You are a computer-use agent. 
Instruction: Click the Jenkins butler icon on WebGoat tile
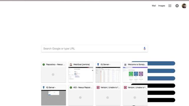tap(71, 64)
